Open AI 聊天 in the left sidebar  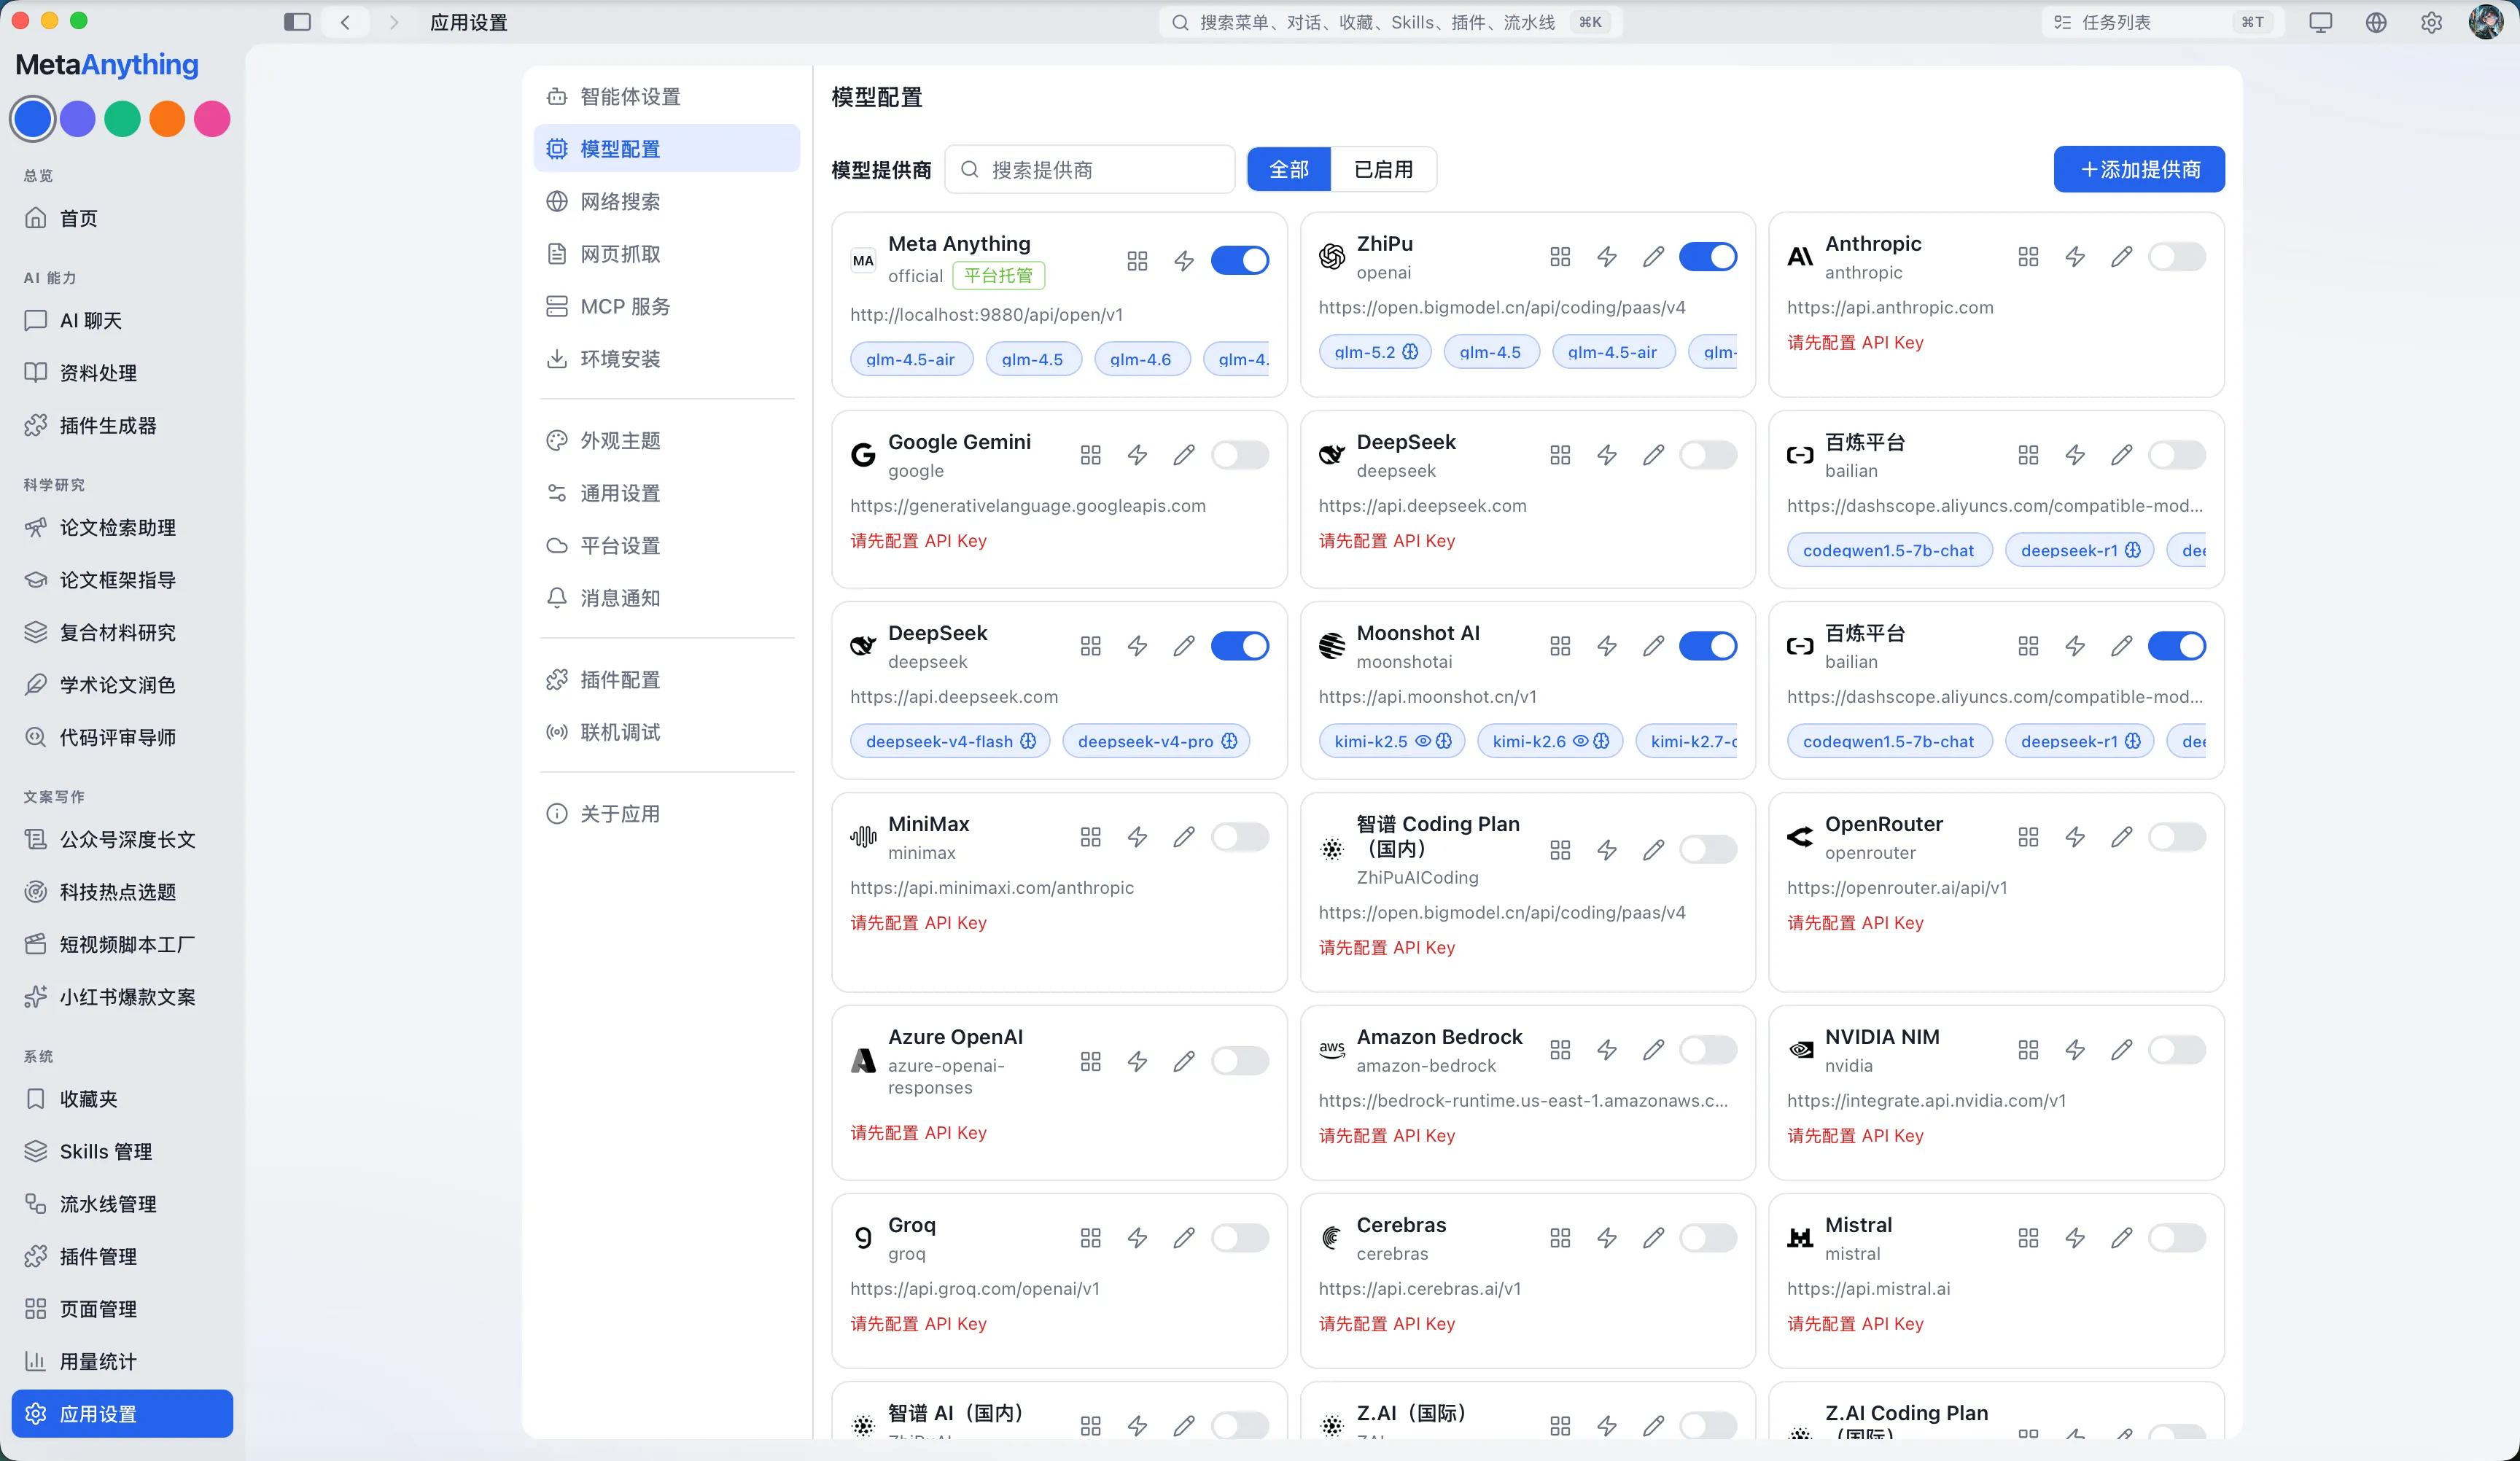122,320
